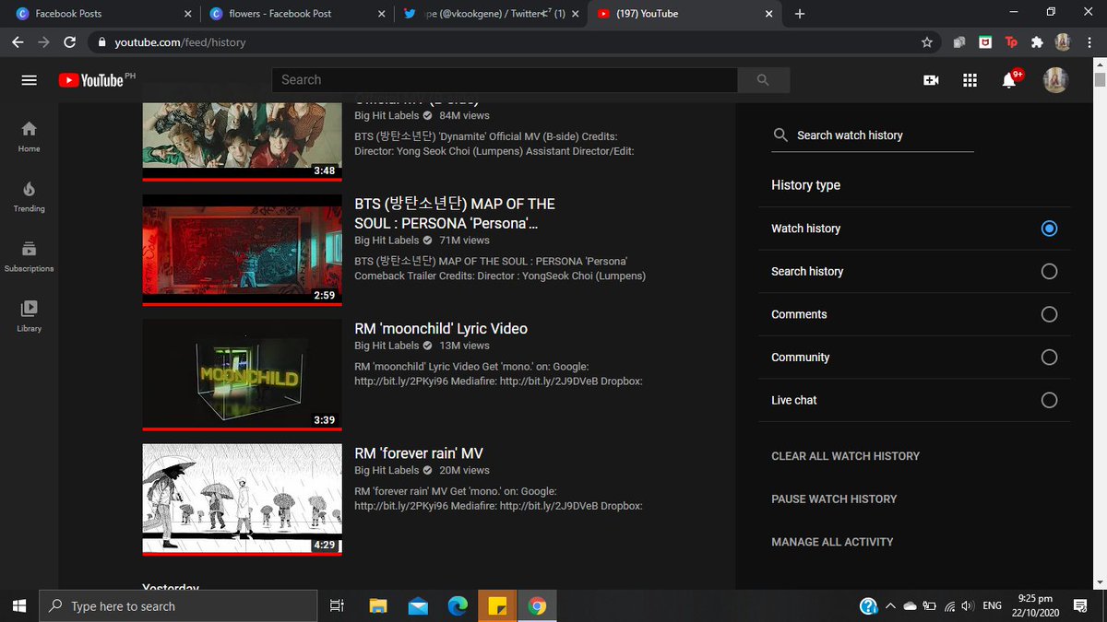Viewport: 1107px width, 622px height.
Task: Click the red Tp extension icon
Action: pos(1011,42)
